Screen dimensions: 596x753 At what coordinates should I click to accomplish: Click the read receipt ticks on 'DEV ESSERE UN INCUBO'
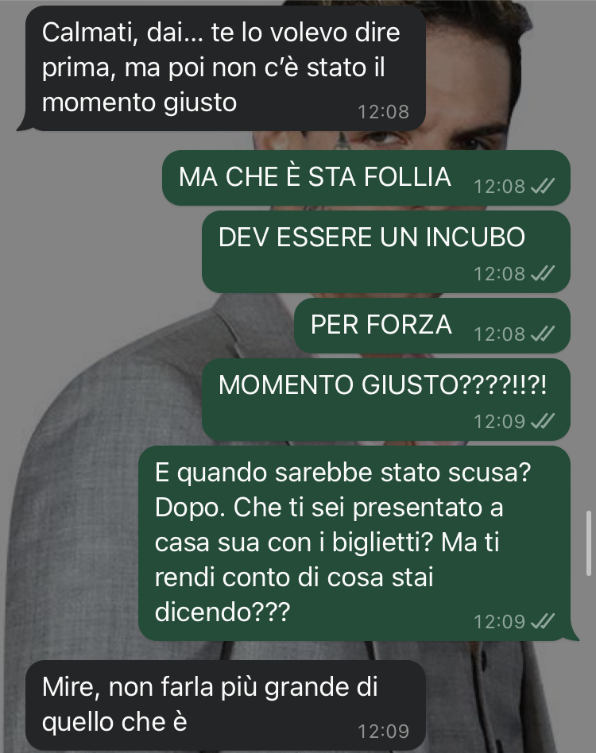click(543, 272)
